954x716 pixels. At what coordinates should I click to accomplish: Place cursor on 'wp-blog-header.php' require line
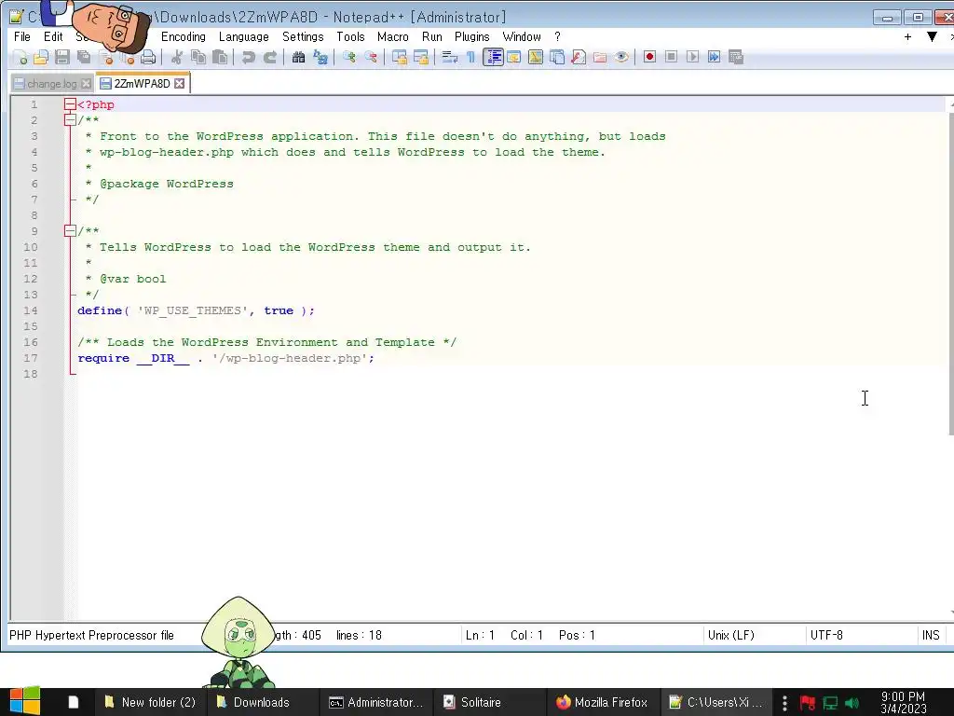(x=226, y=358)
